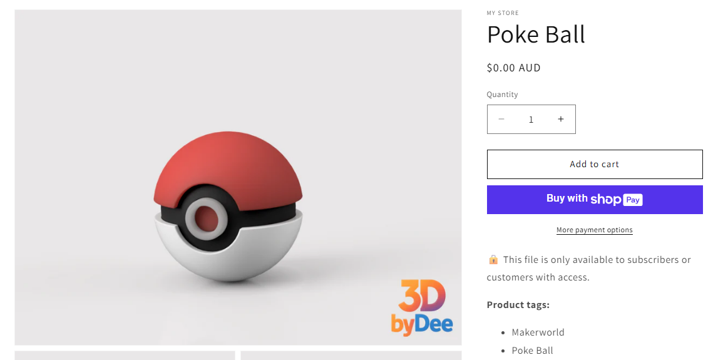Click the Pay badge in Shop button
The height and width of the screenshot is (360, 718).
click(633, 200)
